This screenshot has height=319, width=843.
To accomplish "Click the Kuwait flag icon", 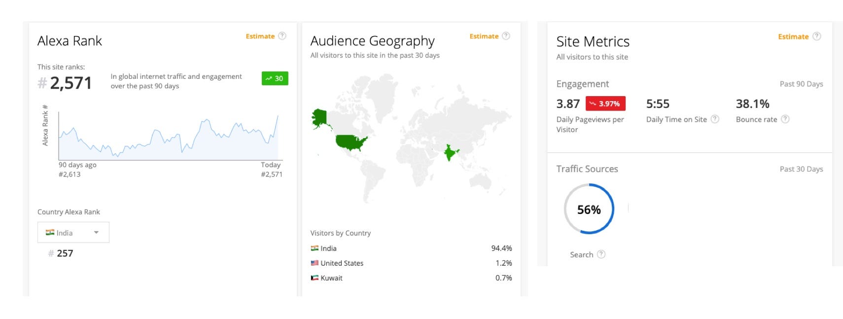I will pyautogui.click(x=315, y=278).
